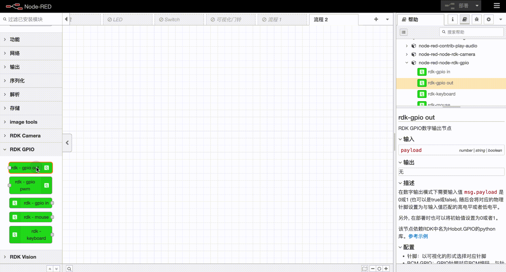
Task: Open the help book sidebar icon
Action: click(x=464, y=19)
